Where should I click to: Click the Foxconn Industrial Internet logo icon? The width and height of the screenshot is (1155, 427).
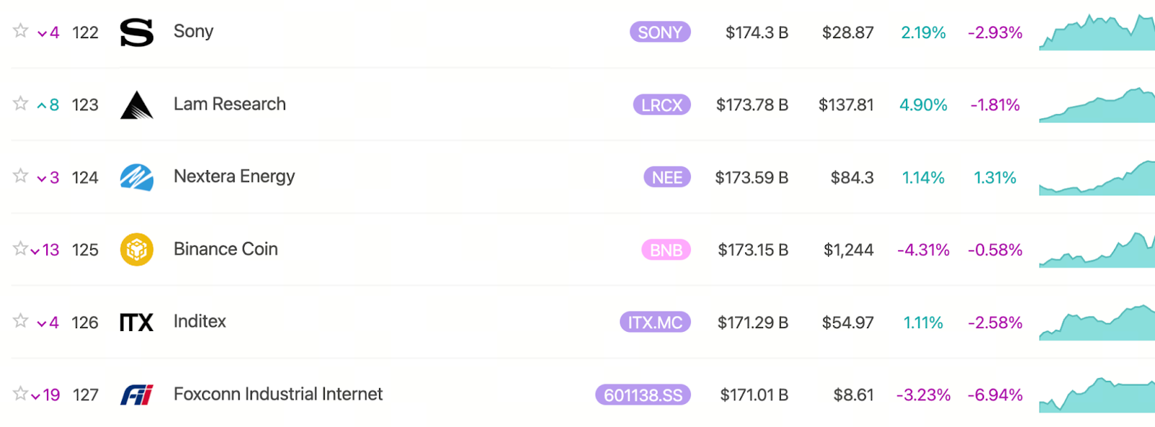136,395
